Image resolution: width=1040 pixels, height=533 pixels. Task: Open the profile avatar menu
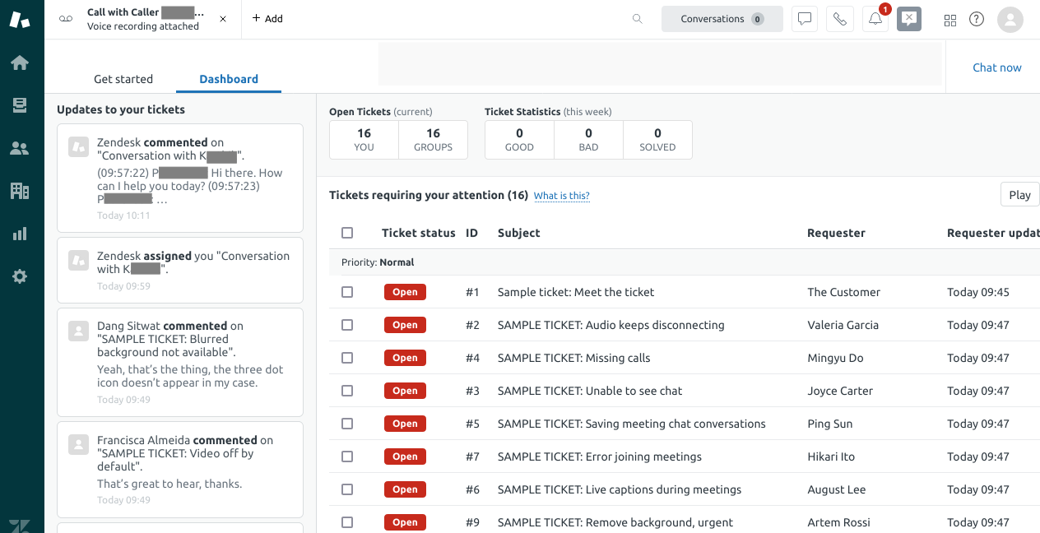1010,20
